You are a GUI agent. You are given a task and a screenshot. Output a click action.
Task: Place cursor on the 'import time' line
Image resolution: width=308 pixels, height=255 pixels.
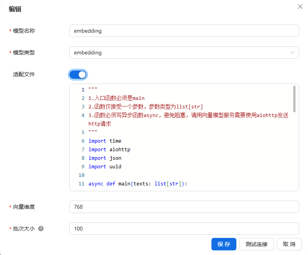click(x=105, y=141)
